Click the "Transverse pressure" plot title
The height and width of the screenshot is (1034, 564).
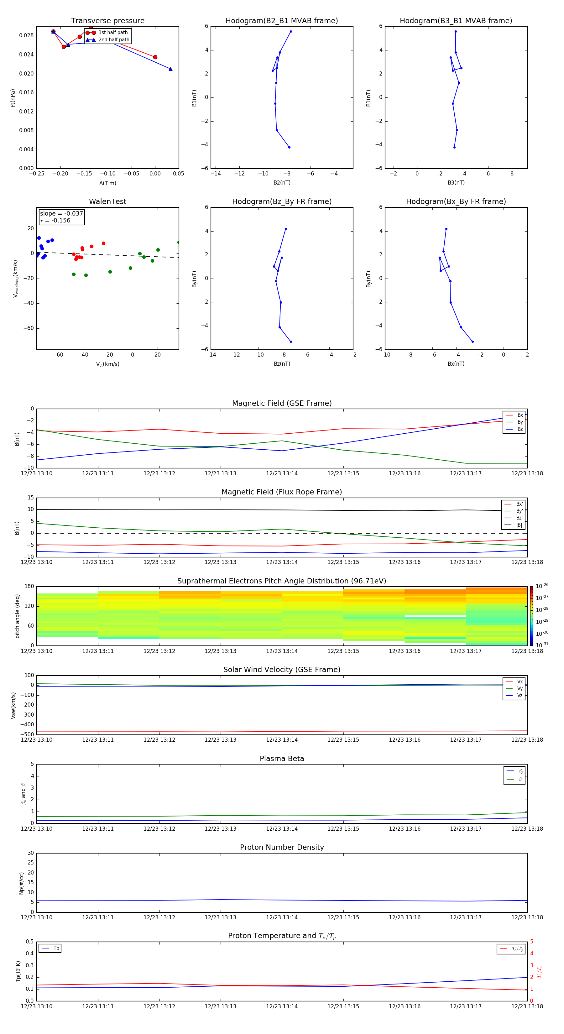(107, 20)
